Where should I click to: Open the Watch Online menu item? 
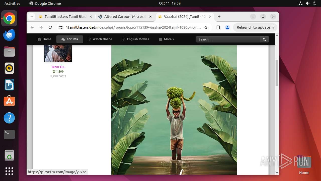(100, 39)
